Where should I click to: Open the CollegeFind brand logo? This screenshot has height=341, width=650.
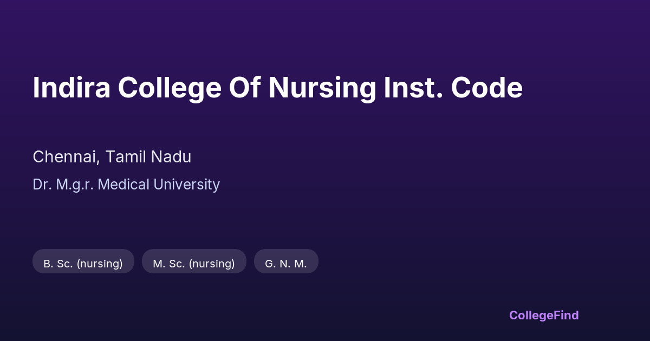pyautogui.click(x=543, y=315)
